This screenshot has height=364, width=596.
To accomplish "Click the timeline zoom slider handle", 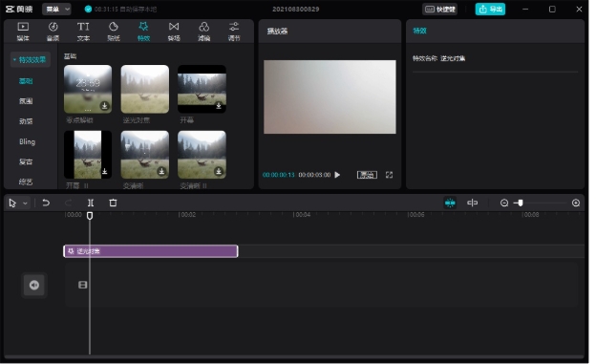I will [521, 203].
